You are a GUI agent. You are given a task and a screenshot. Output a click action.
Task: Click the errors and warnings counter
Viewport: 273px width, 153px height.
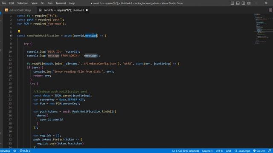(x=25, y=151)
